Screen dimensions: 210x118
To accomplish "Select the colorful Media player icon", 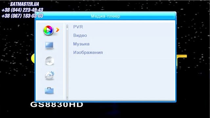I will point(48,30).
